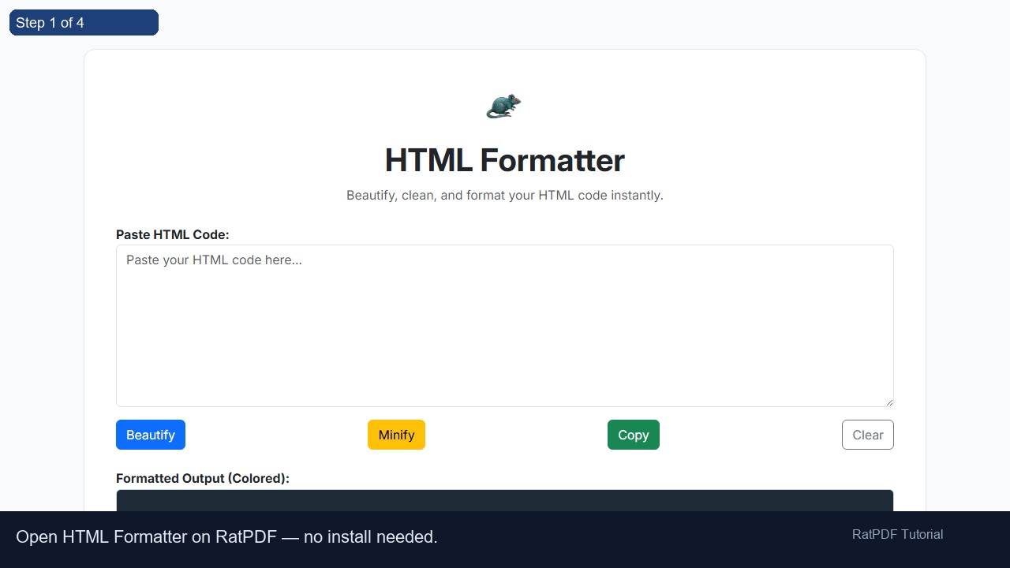Click the 'Paste HTML Code:' label
The height and width of the screenshot is (568, 1010).
[x=173, y=234]
